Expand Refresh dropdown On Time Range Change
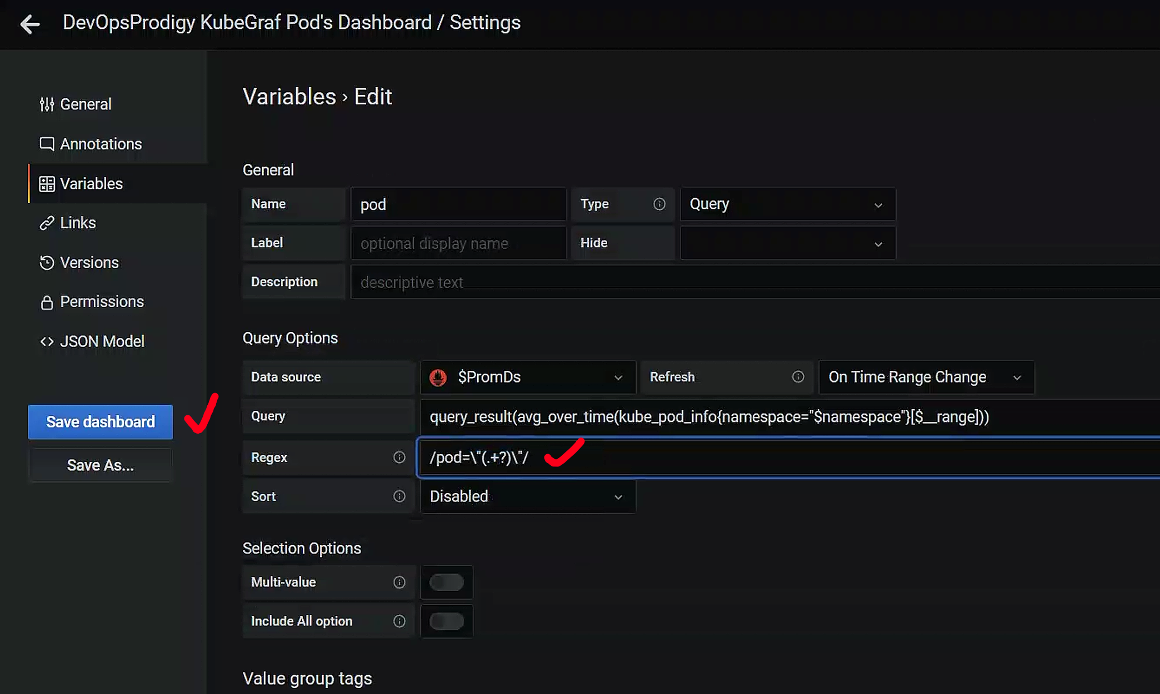Screen dimensions: 1160x694 pos(926,378)
